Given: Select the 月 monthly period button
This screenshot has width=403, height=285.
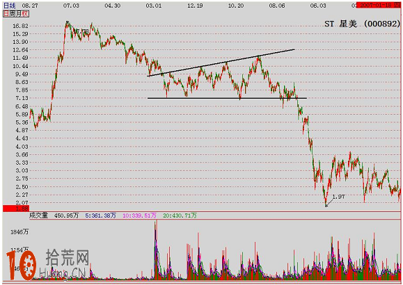Looking at the screenshot, I should pos(18,14).
